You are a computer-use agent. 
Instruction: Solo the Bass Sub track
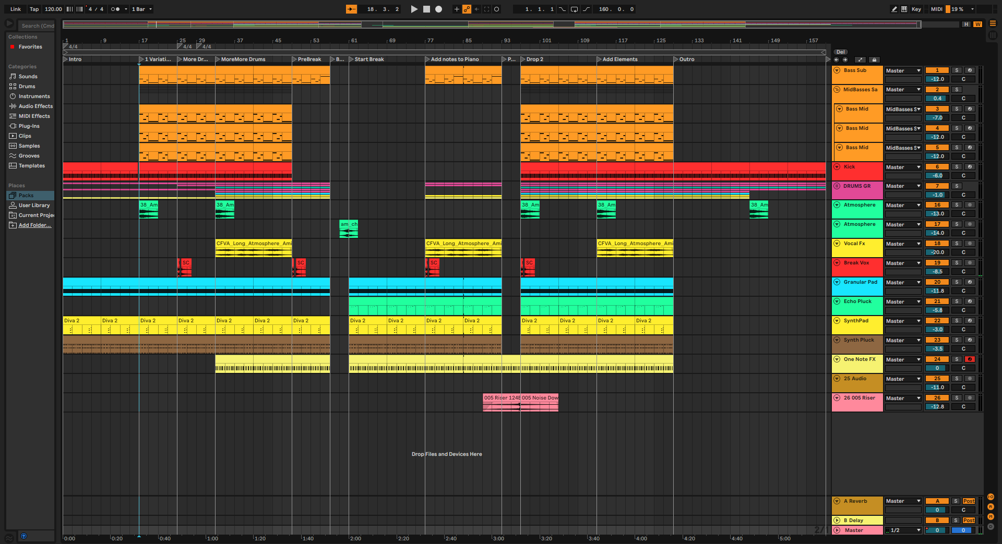point(957,70)
